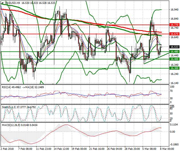Viewport: 180px width, 152px height.
Task: Click the 14 Feb 12:00 time label
Action: [61, 149]
